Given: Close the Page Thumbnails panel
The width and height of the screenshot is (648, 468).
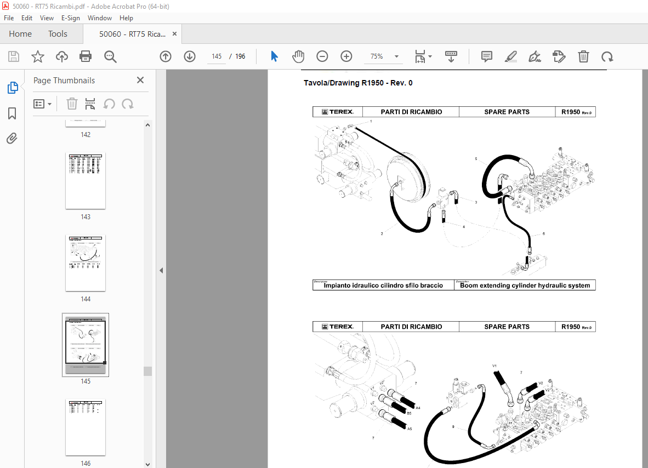Looking at the screenshot, I should tap(140, 80).
